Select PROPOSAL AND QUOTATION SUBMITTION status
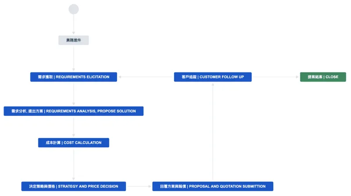 point(213,186)
